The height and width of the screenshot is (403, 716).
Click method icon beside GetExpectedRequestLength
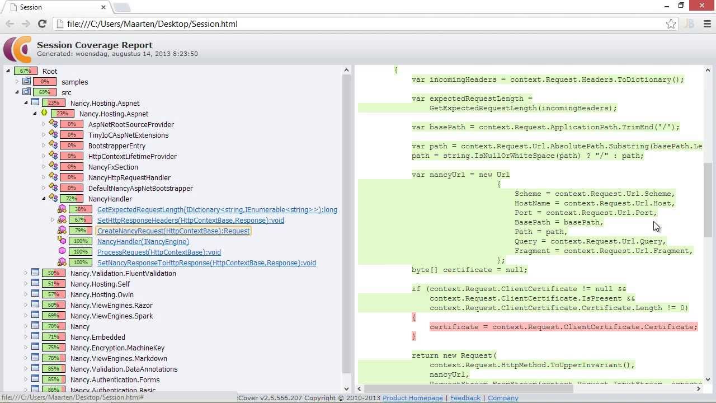click(x=62, y=209)
